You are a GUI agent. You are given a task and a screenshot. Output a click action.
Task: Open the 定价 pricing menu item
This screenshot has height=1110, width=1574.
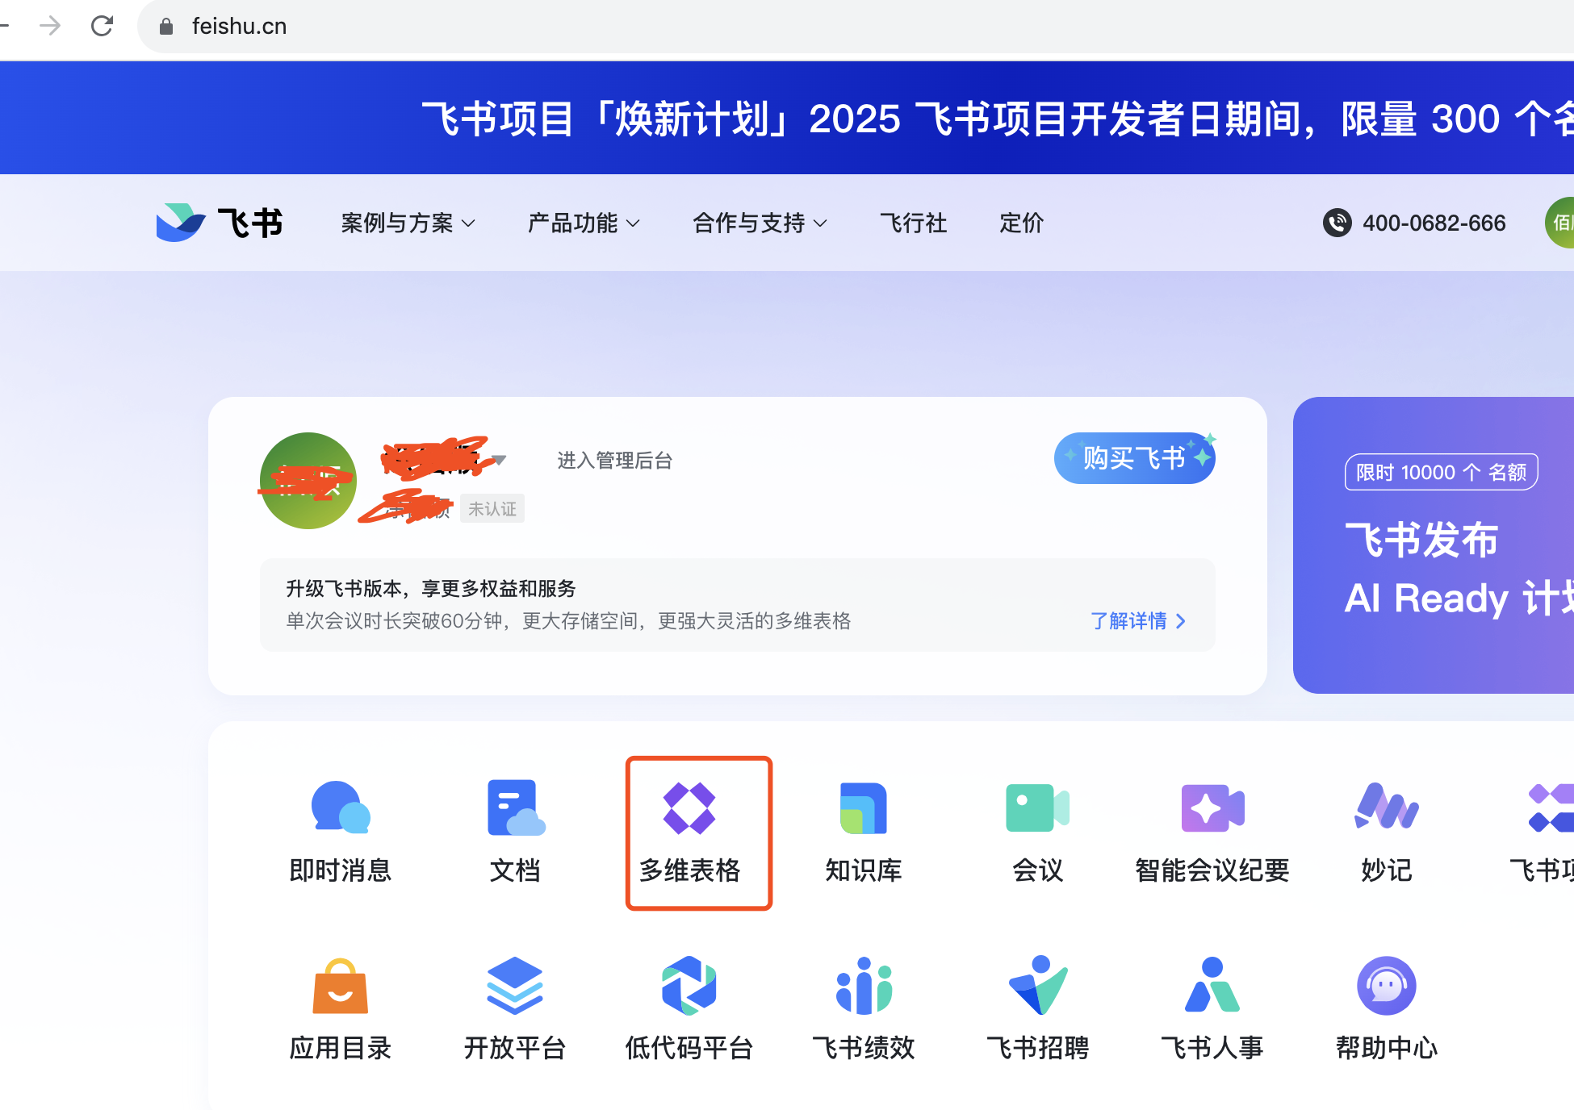(1021, 223)
